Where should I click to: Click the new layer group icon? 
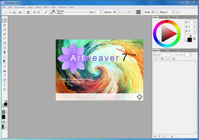164,136
